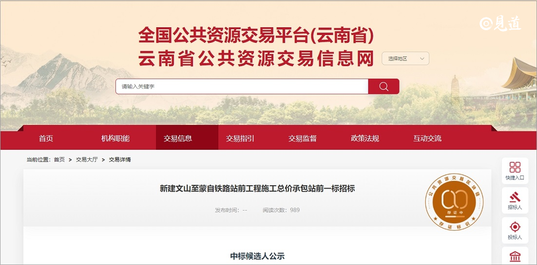This screenshot has height=265, width=537.
Task: Click the 交易详情 breadcrumb item
Action: coord(120,159)
